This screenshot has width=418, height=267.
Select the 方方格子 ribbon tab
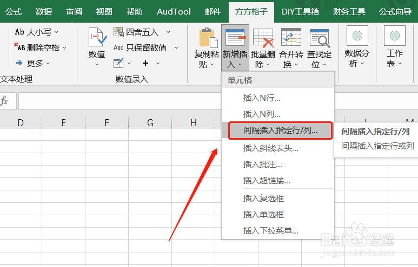pos(251,12)
